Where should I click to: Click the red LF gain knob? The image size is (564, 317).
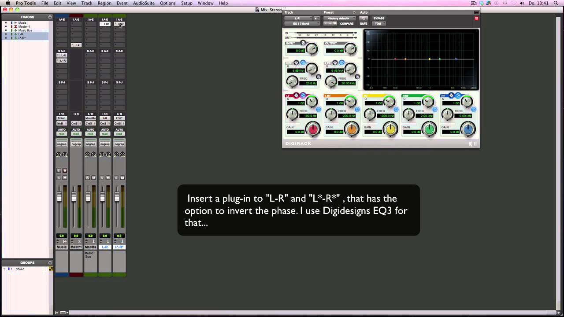(313, 129)
